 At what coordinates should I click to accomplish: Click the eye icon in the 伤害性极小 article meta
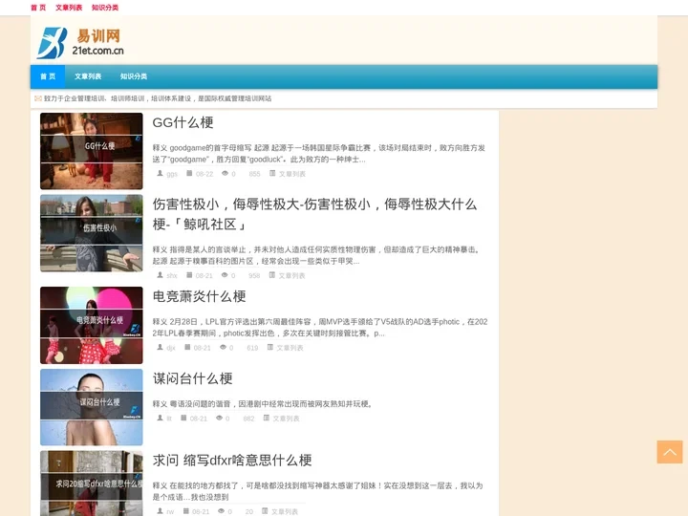225,275
